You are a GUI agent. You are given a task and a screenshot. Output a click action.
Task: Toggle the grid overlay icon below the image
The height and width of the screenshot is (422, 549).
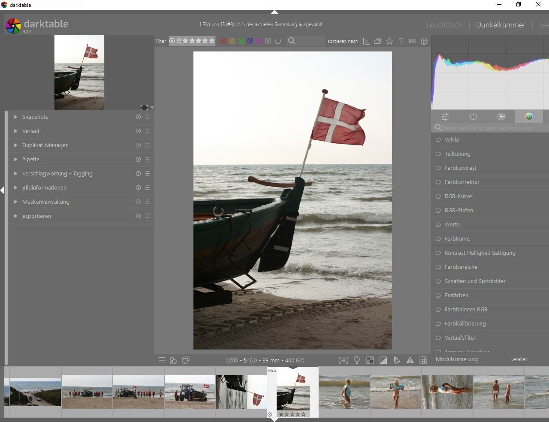423,360
